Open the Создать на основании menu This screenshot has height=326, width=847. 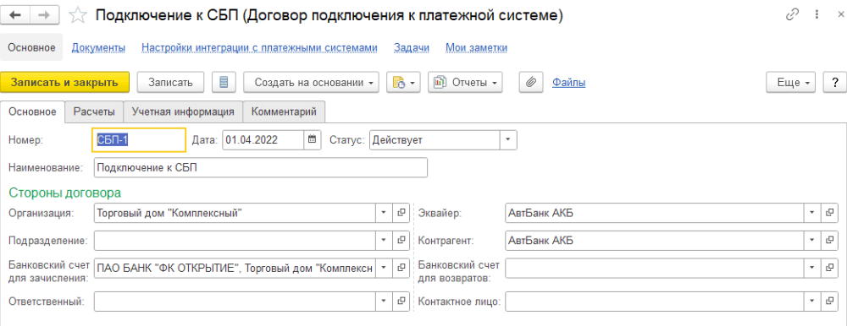coord(311,83)
